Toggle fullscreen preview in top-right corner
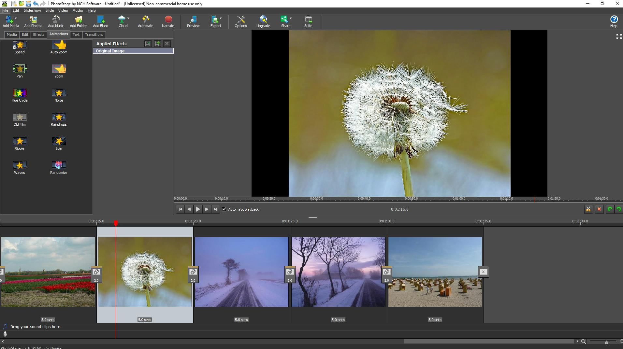Viewport: 623px width, 349px height. pyautogui.click(x=619, y=37)
